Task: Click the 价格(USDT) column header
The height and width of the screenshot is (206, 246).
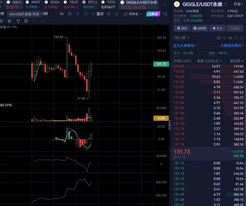Action: [183, 61]
